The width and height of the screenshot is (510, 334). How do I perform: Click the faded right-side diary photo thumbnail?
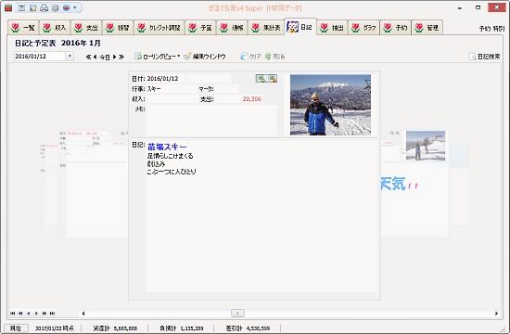click(x=426, y=146)
